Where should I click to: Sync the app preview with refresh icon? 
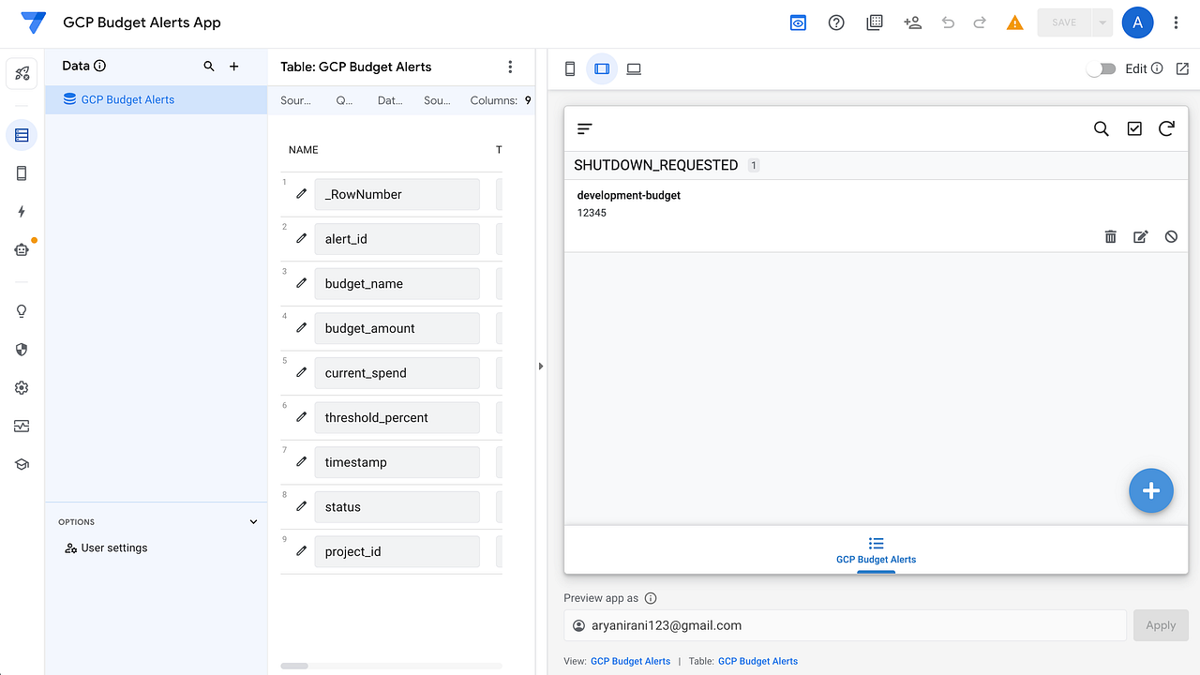(1166, 128)
